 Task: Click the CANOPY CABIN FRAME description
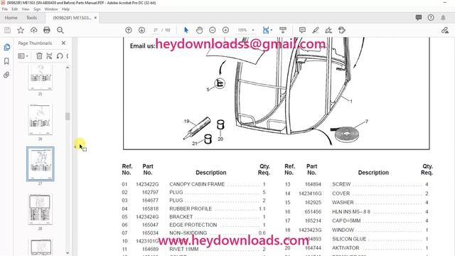pos(197,184)
